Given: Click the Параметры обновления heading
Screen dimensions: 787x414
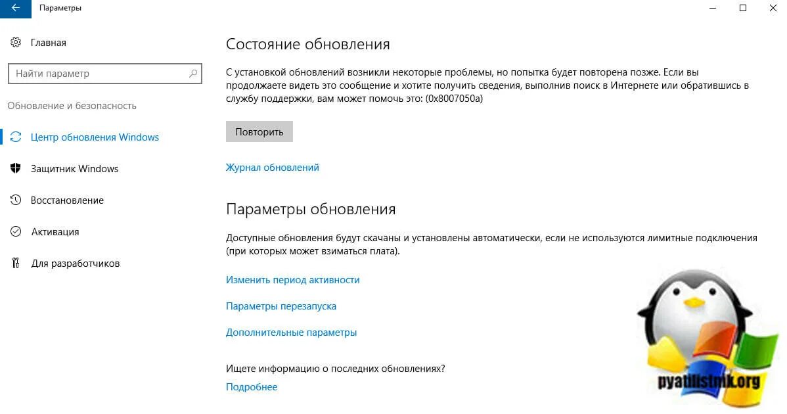Looking at the screenshot, I should (x=311, y=209).
